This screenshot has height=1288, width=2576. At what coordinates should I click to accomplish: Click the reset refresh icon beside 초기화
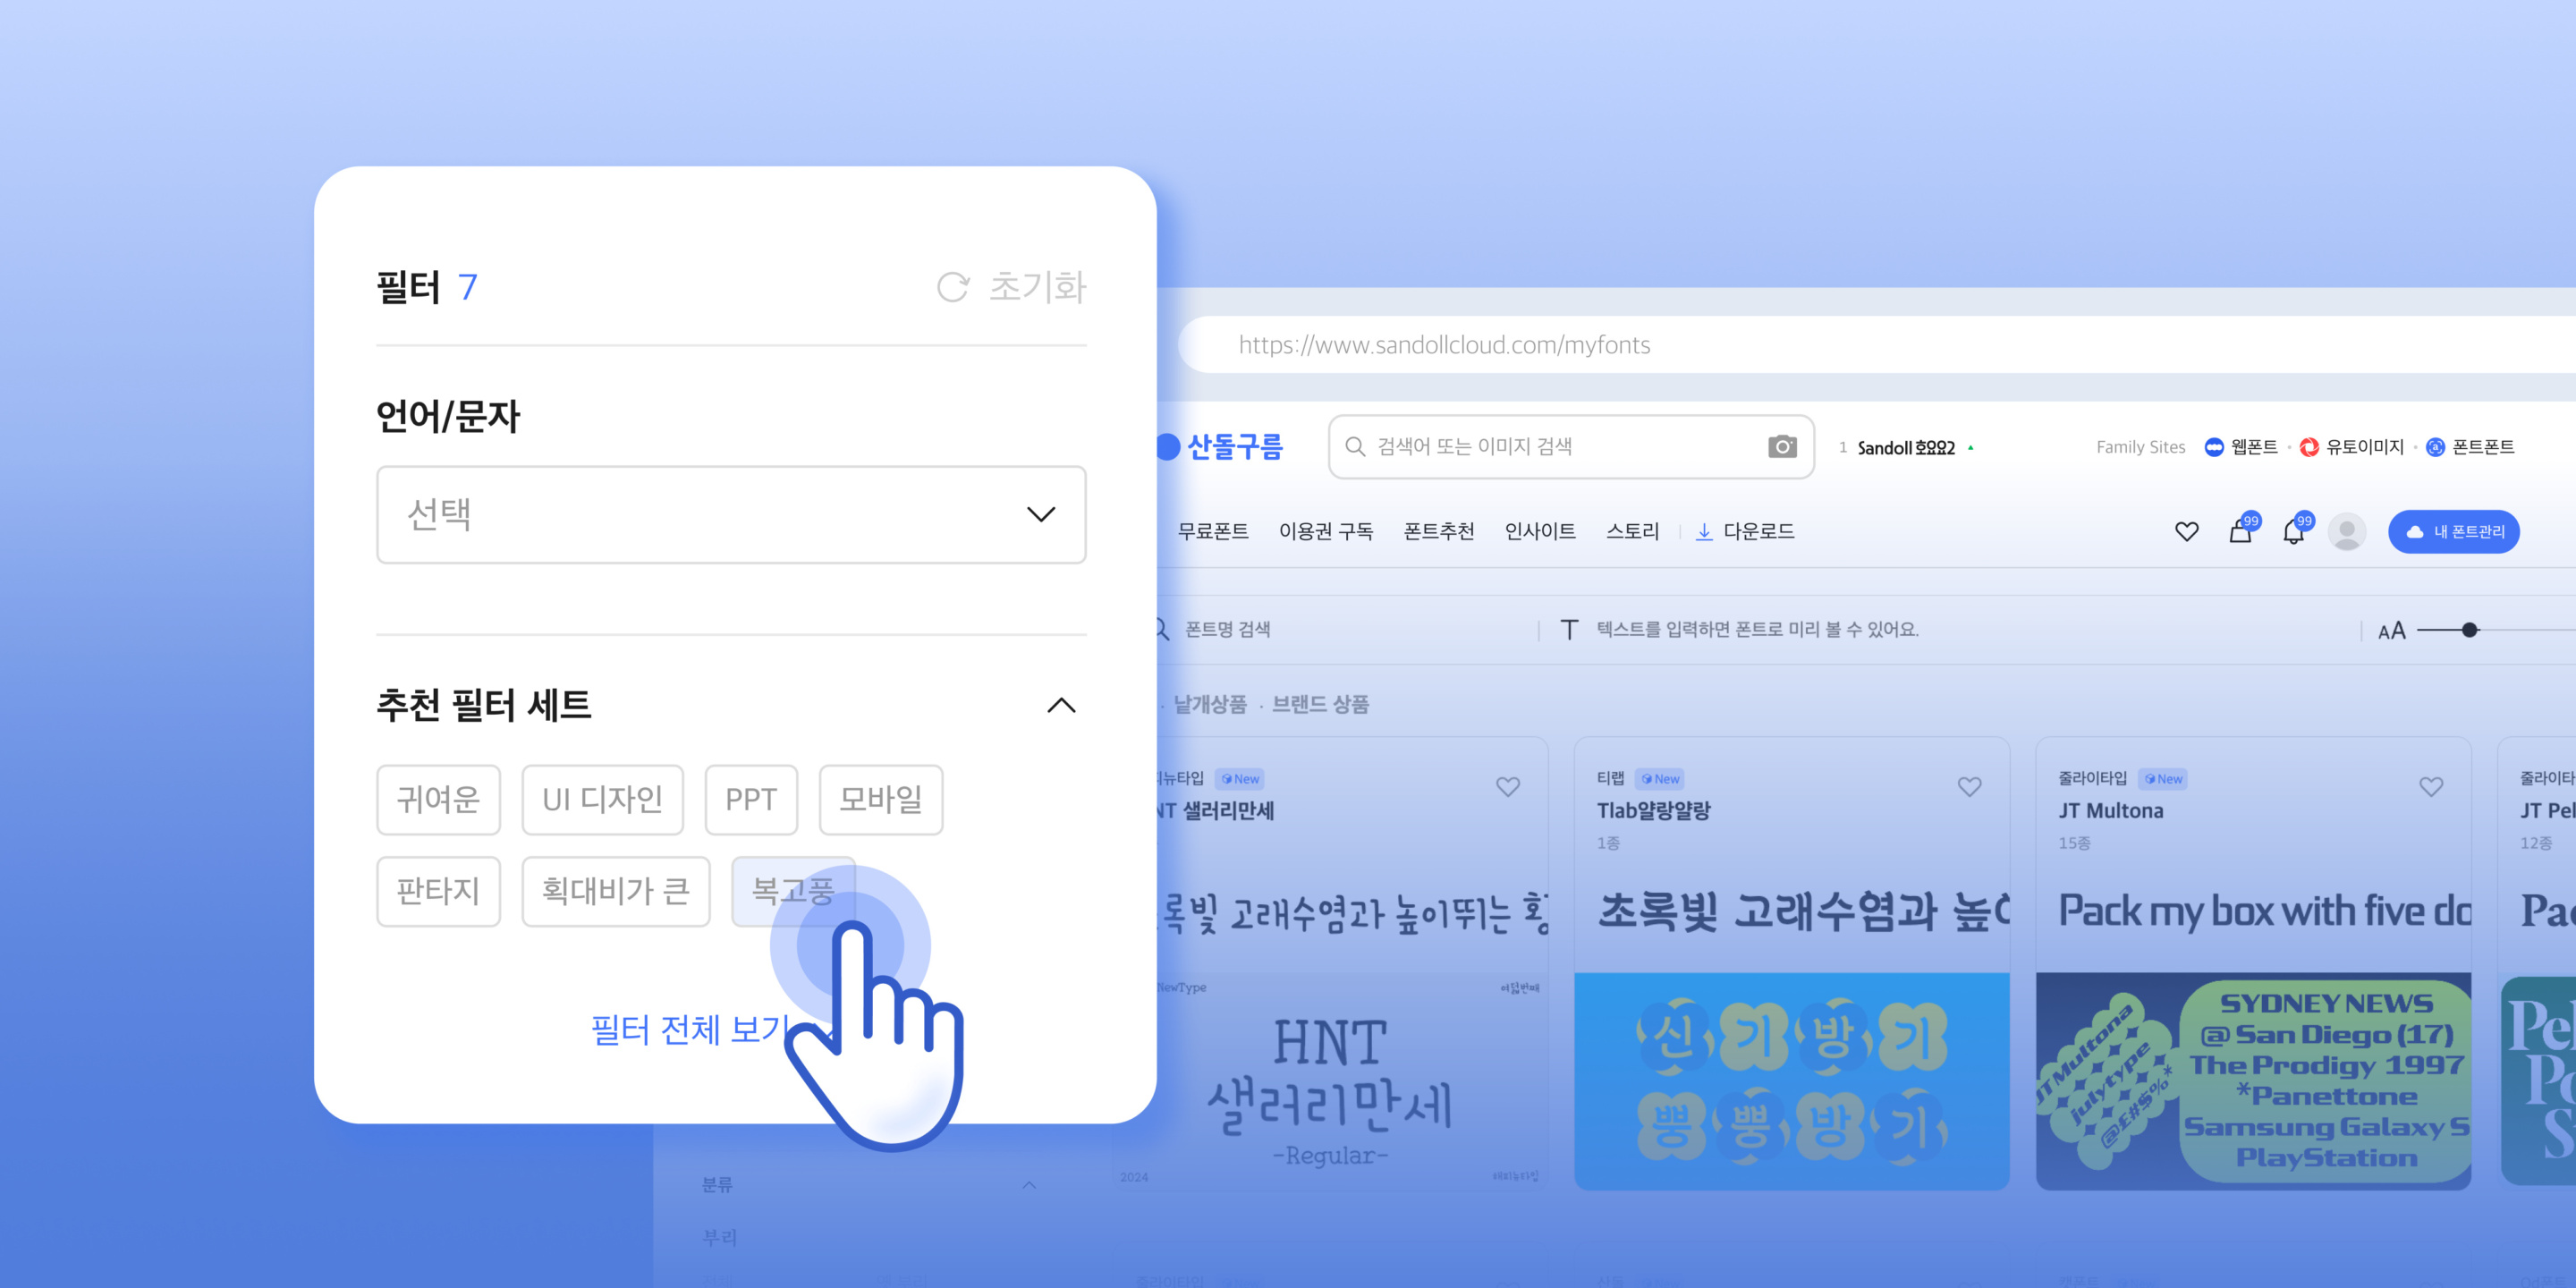tap(952, 288)
